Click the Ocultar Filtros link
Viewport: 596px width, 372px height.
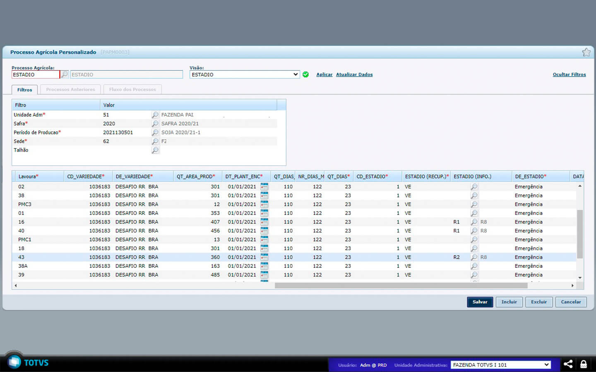pyautogui.click(x=569, y=74)
